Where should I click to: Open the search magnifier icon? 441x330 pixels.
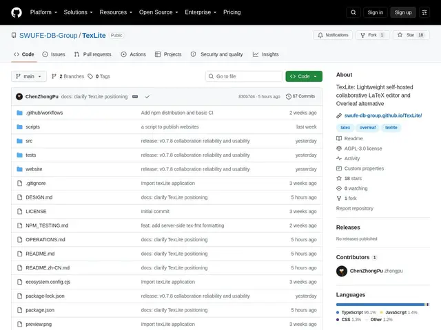tap(353, 12)
